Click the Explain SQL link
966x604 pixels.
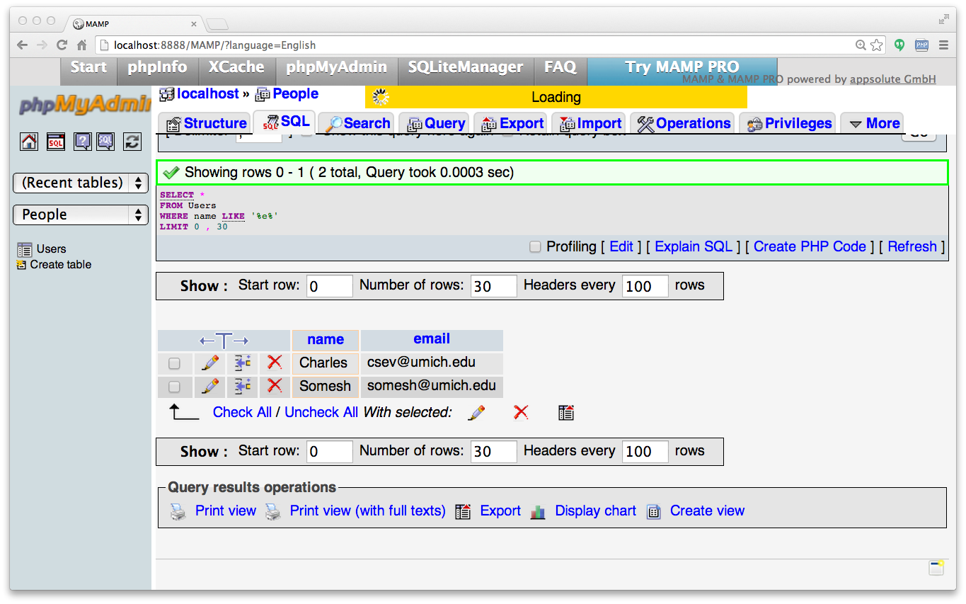(x=694, y=246)
